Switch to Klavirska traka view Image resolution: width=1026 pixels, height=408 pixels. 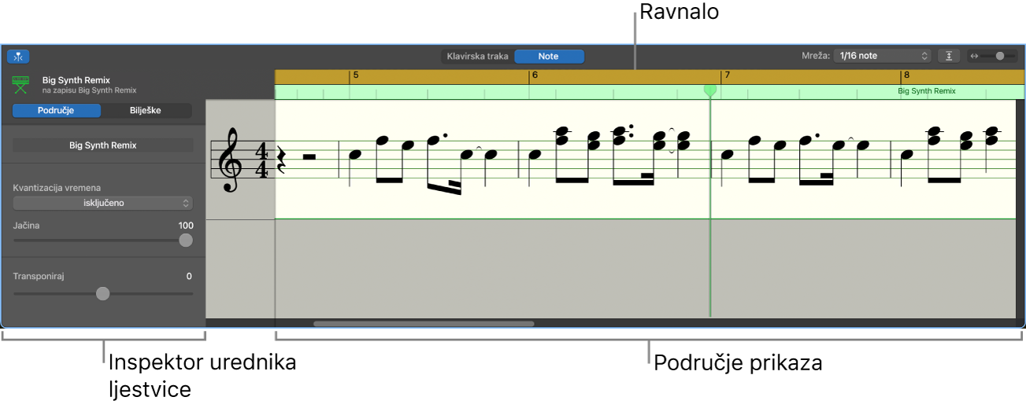coord(478,57)
